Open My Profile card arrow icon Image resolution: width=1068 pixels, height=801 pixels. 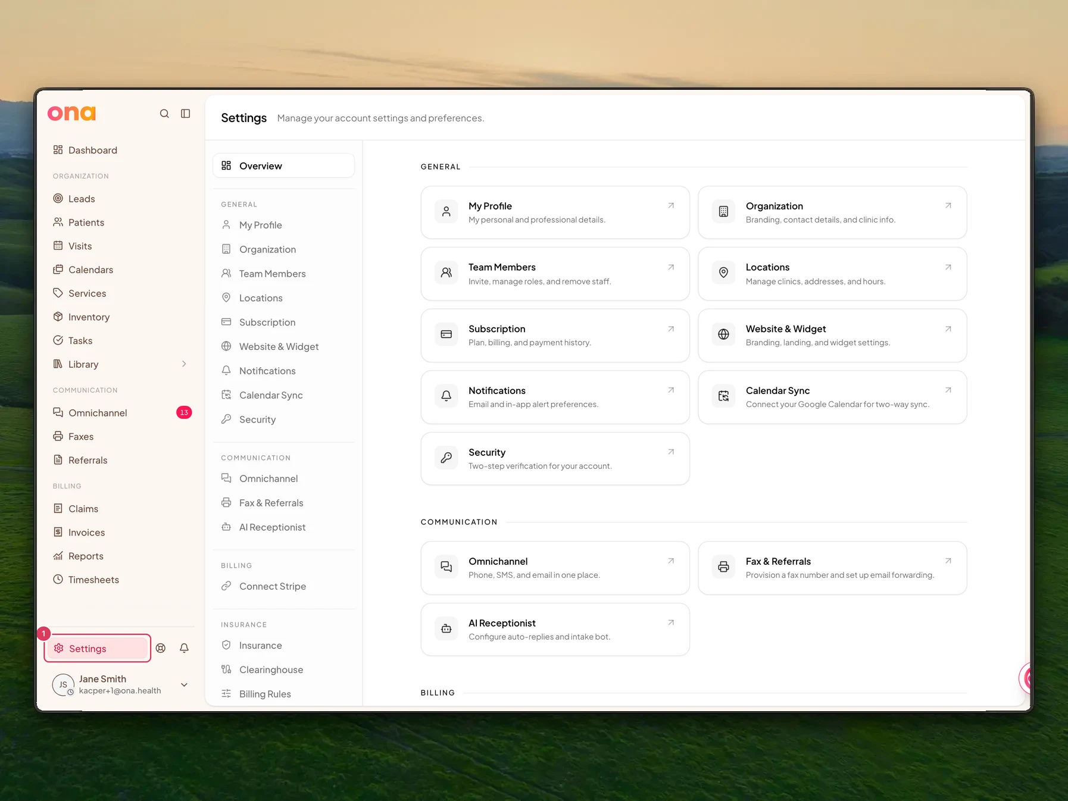tap(671, 206)
